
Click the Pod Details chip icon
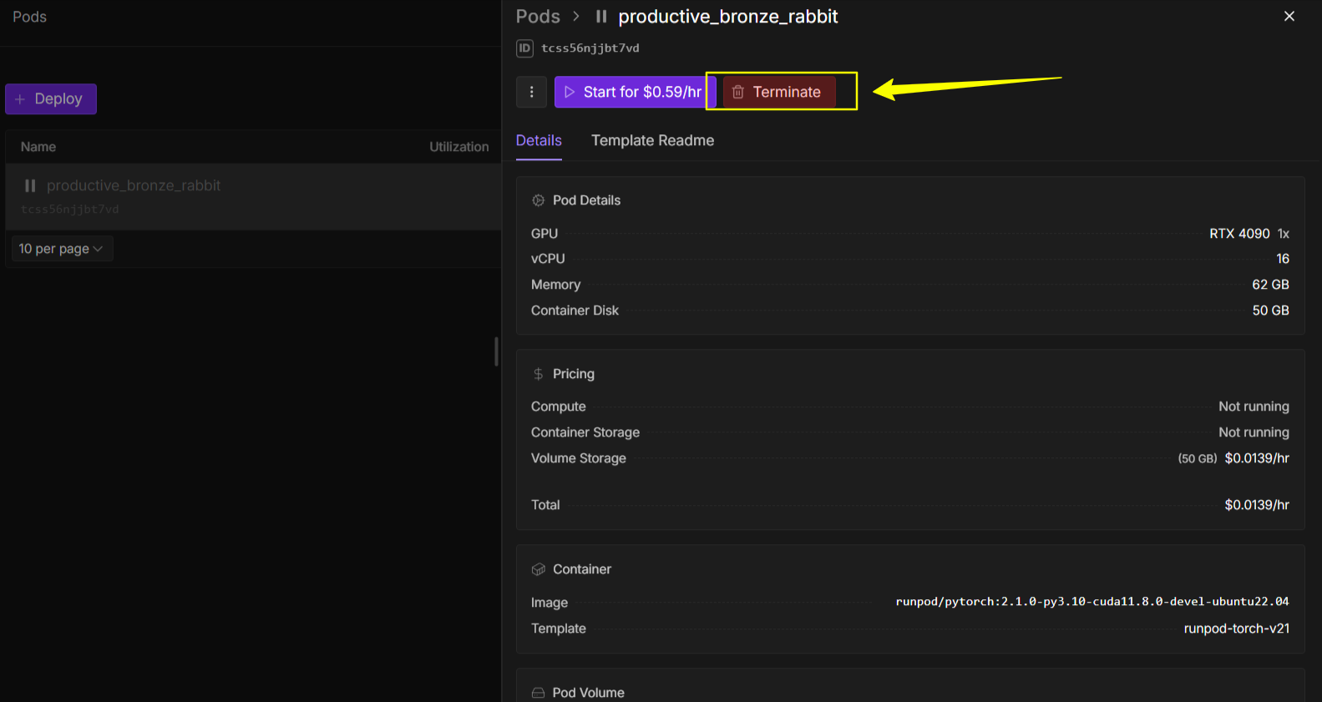[539, 200]
